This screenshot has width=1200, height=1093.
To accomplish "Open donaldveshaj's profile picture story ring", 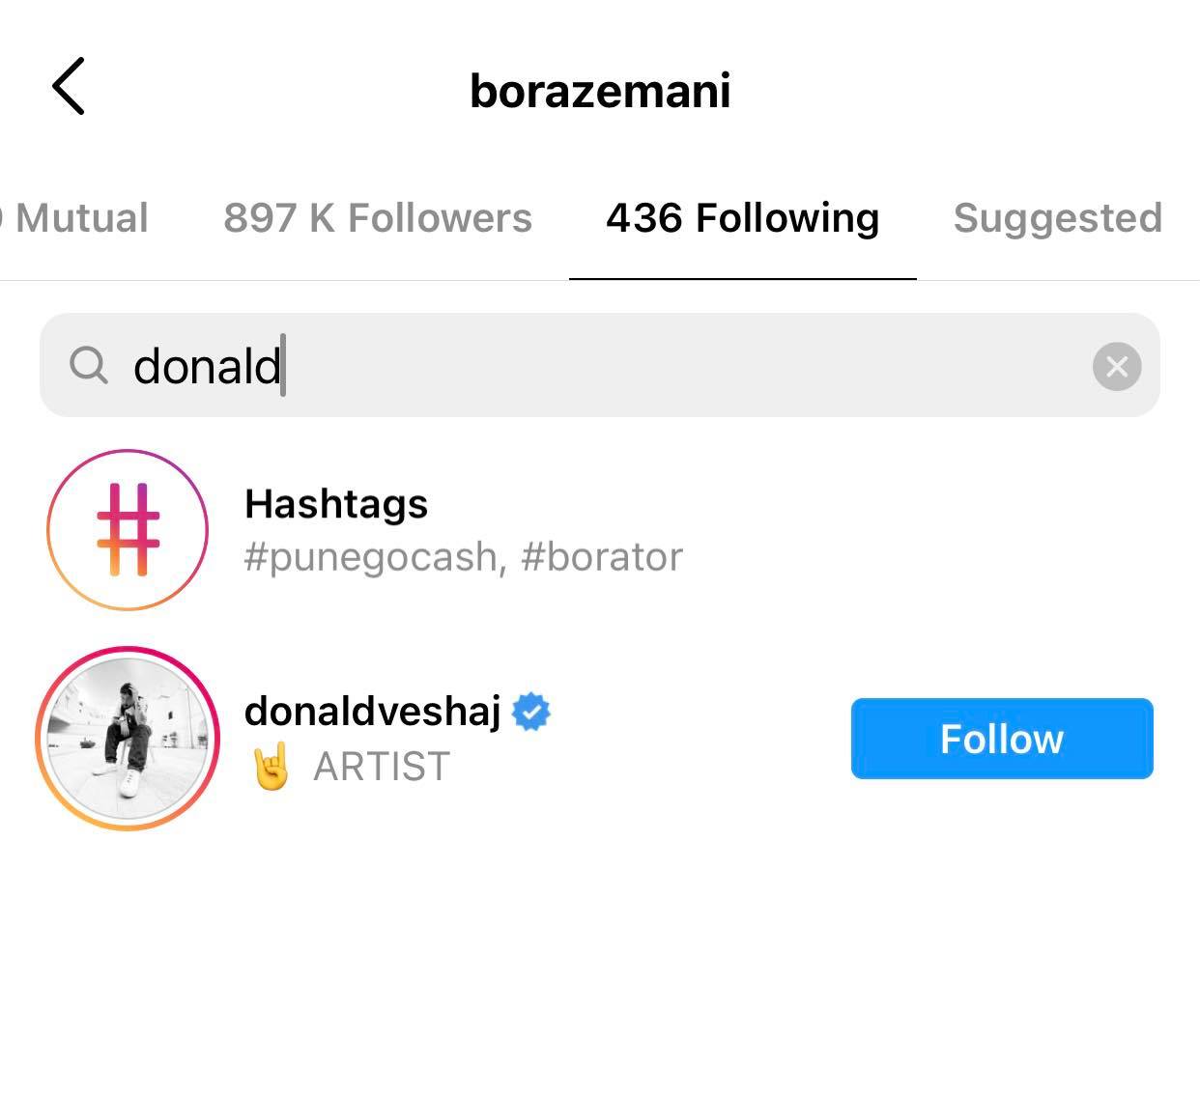I will (x=128, y=738).
